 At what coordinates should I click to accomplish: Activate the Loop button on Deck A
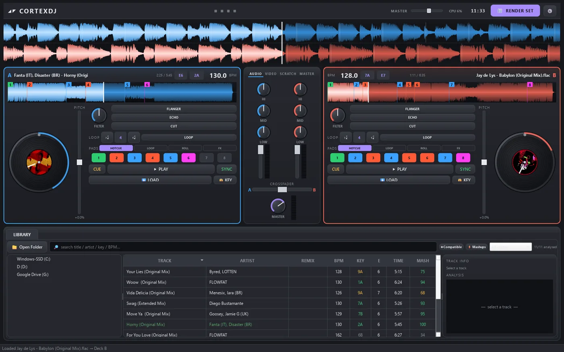189,138
